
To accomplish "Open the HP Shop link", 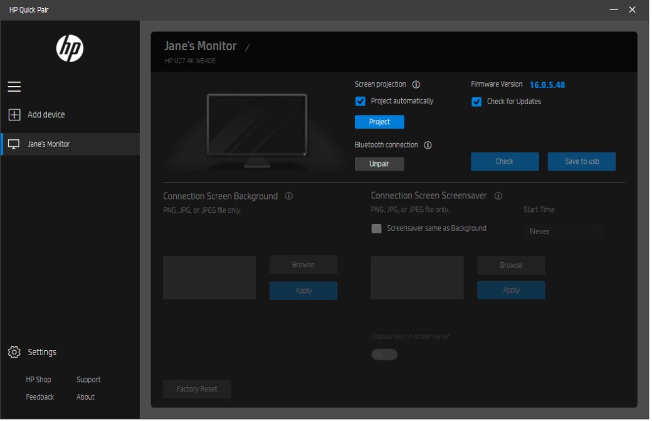I will click(x=39, y=380).
